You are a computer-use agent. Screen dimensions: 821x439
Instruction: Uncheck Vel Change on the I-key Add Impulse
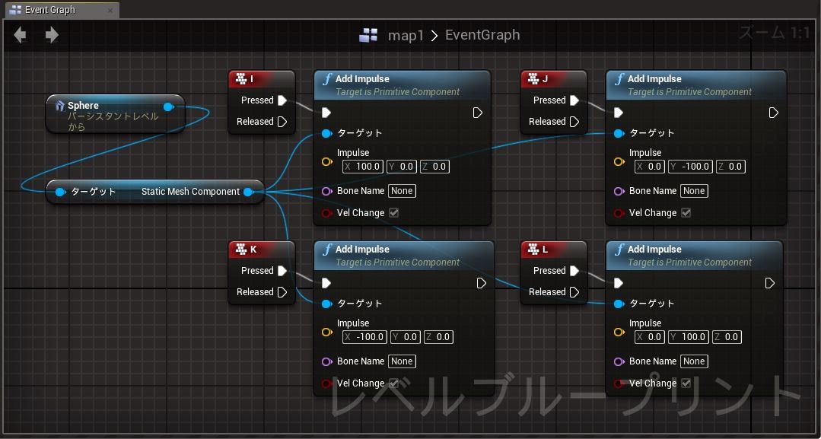pyautogui.click(x=393, y=213)
